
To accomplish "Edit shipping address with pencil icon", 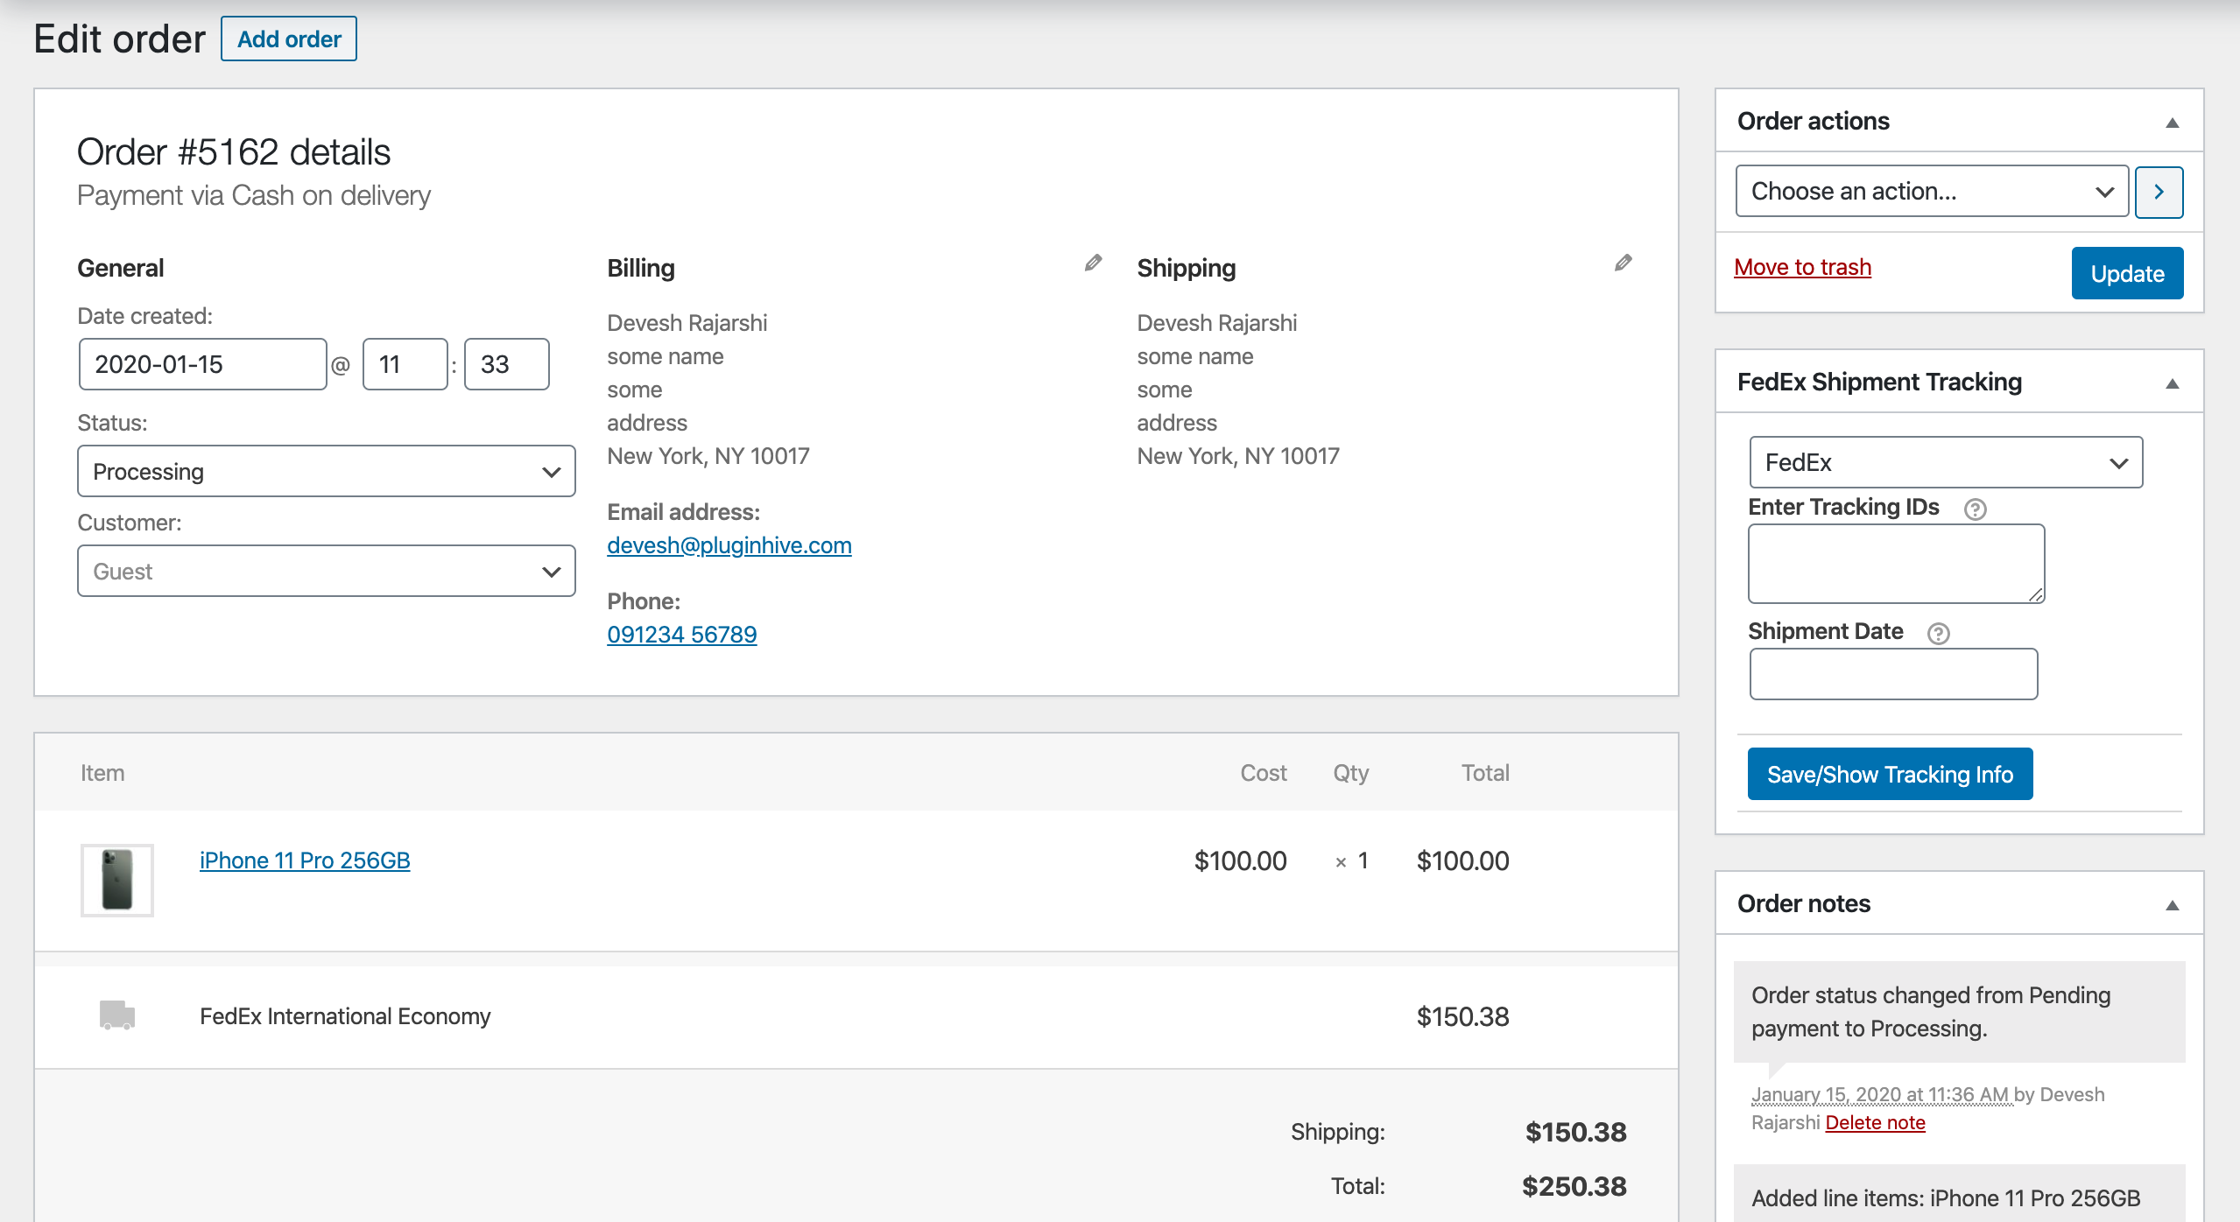I will pyautogui.click(x=1623, y=263).
